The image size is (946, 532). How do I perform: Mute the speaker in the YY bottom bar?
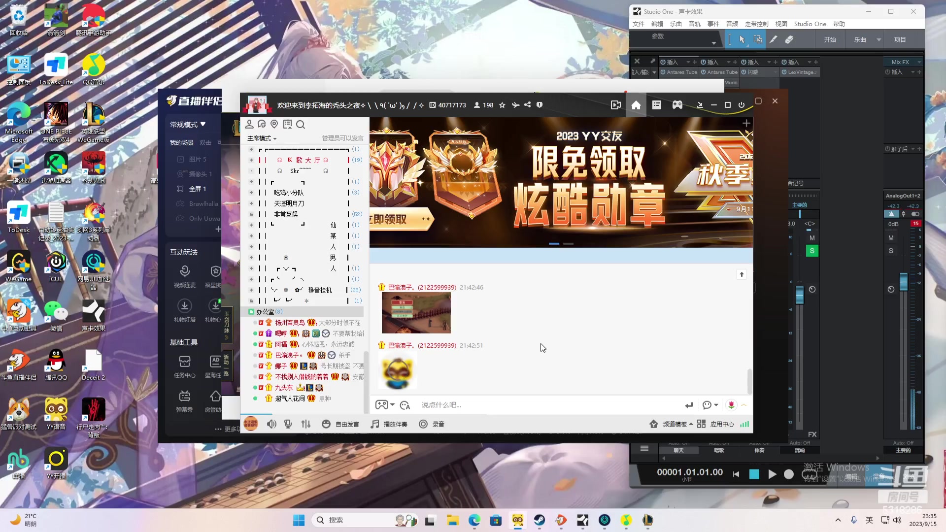pos(271,424)
